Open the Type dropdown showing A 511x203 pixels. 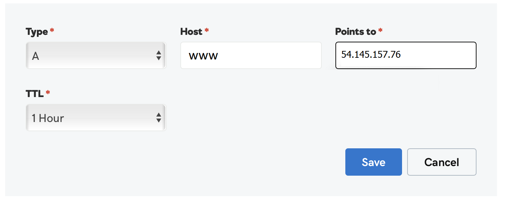coord(96,55)
